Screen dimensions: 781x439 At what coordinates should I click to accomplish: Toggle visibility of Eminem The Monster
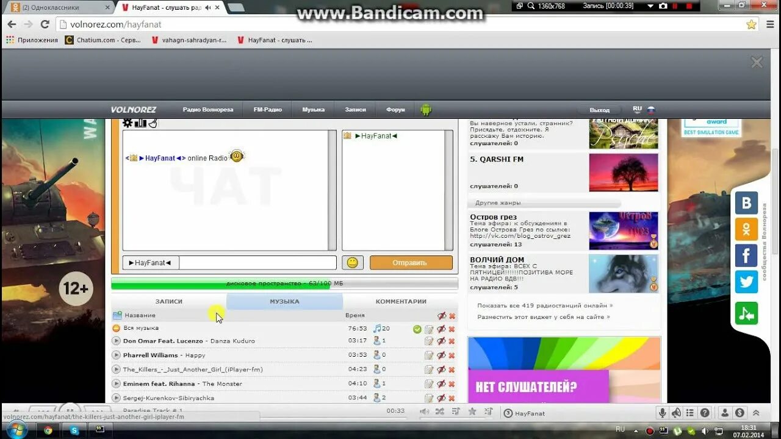point(441,384)
